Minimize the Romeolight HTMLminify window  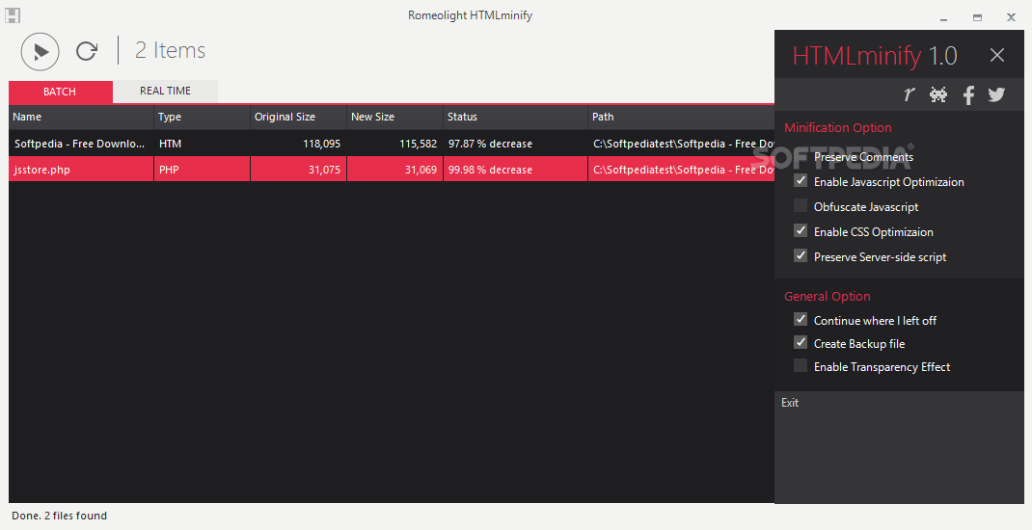pos(944,17)
